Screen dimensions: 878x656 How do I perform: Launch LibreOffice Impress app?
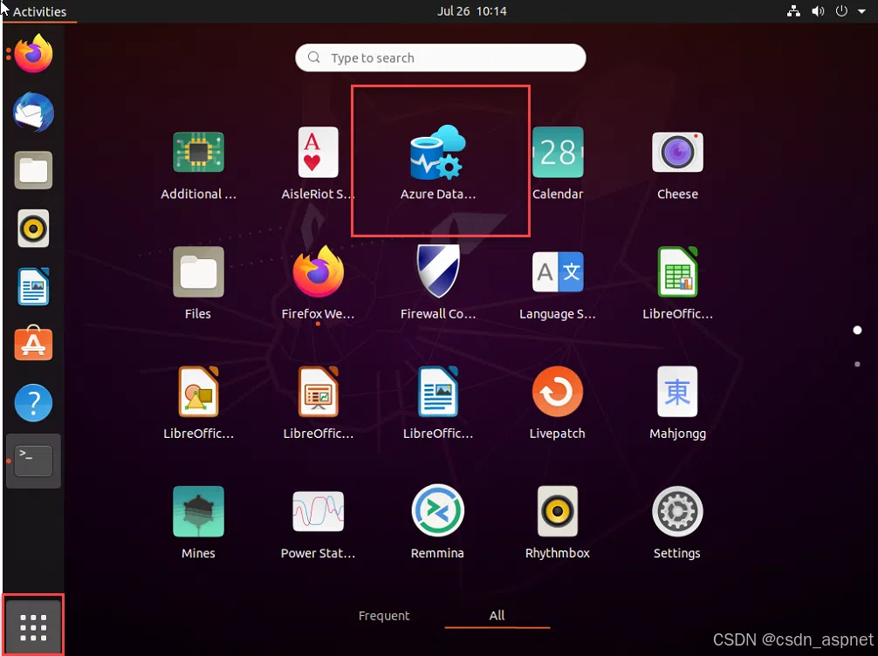[x=318, y=403]
